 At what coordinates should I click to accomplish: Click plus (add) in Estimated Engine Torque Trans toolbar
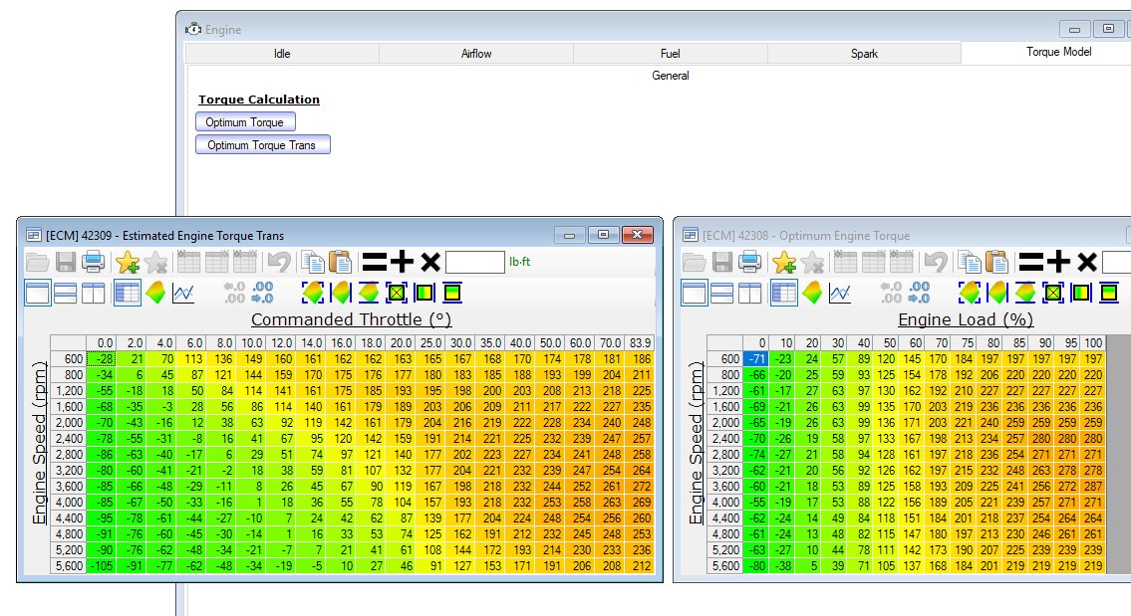(x=402, y=262)
